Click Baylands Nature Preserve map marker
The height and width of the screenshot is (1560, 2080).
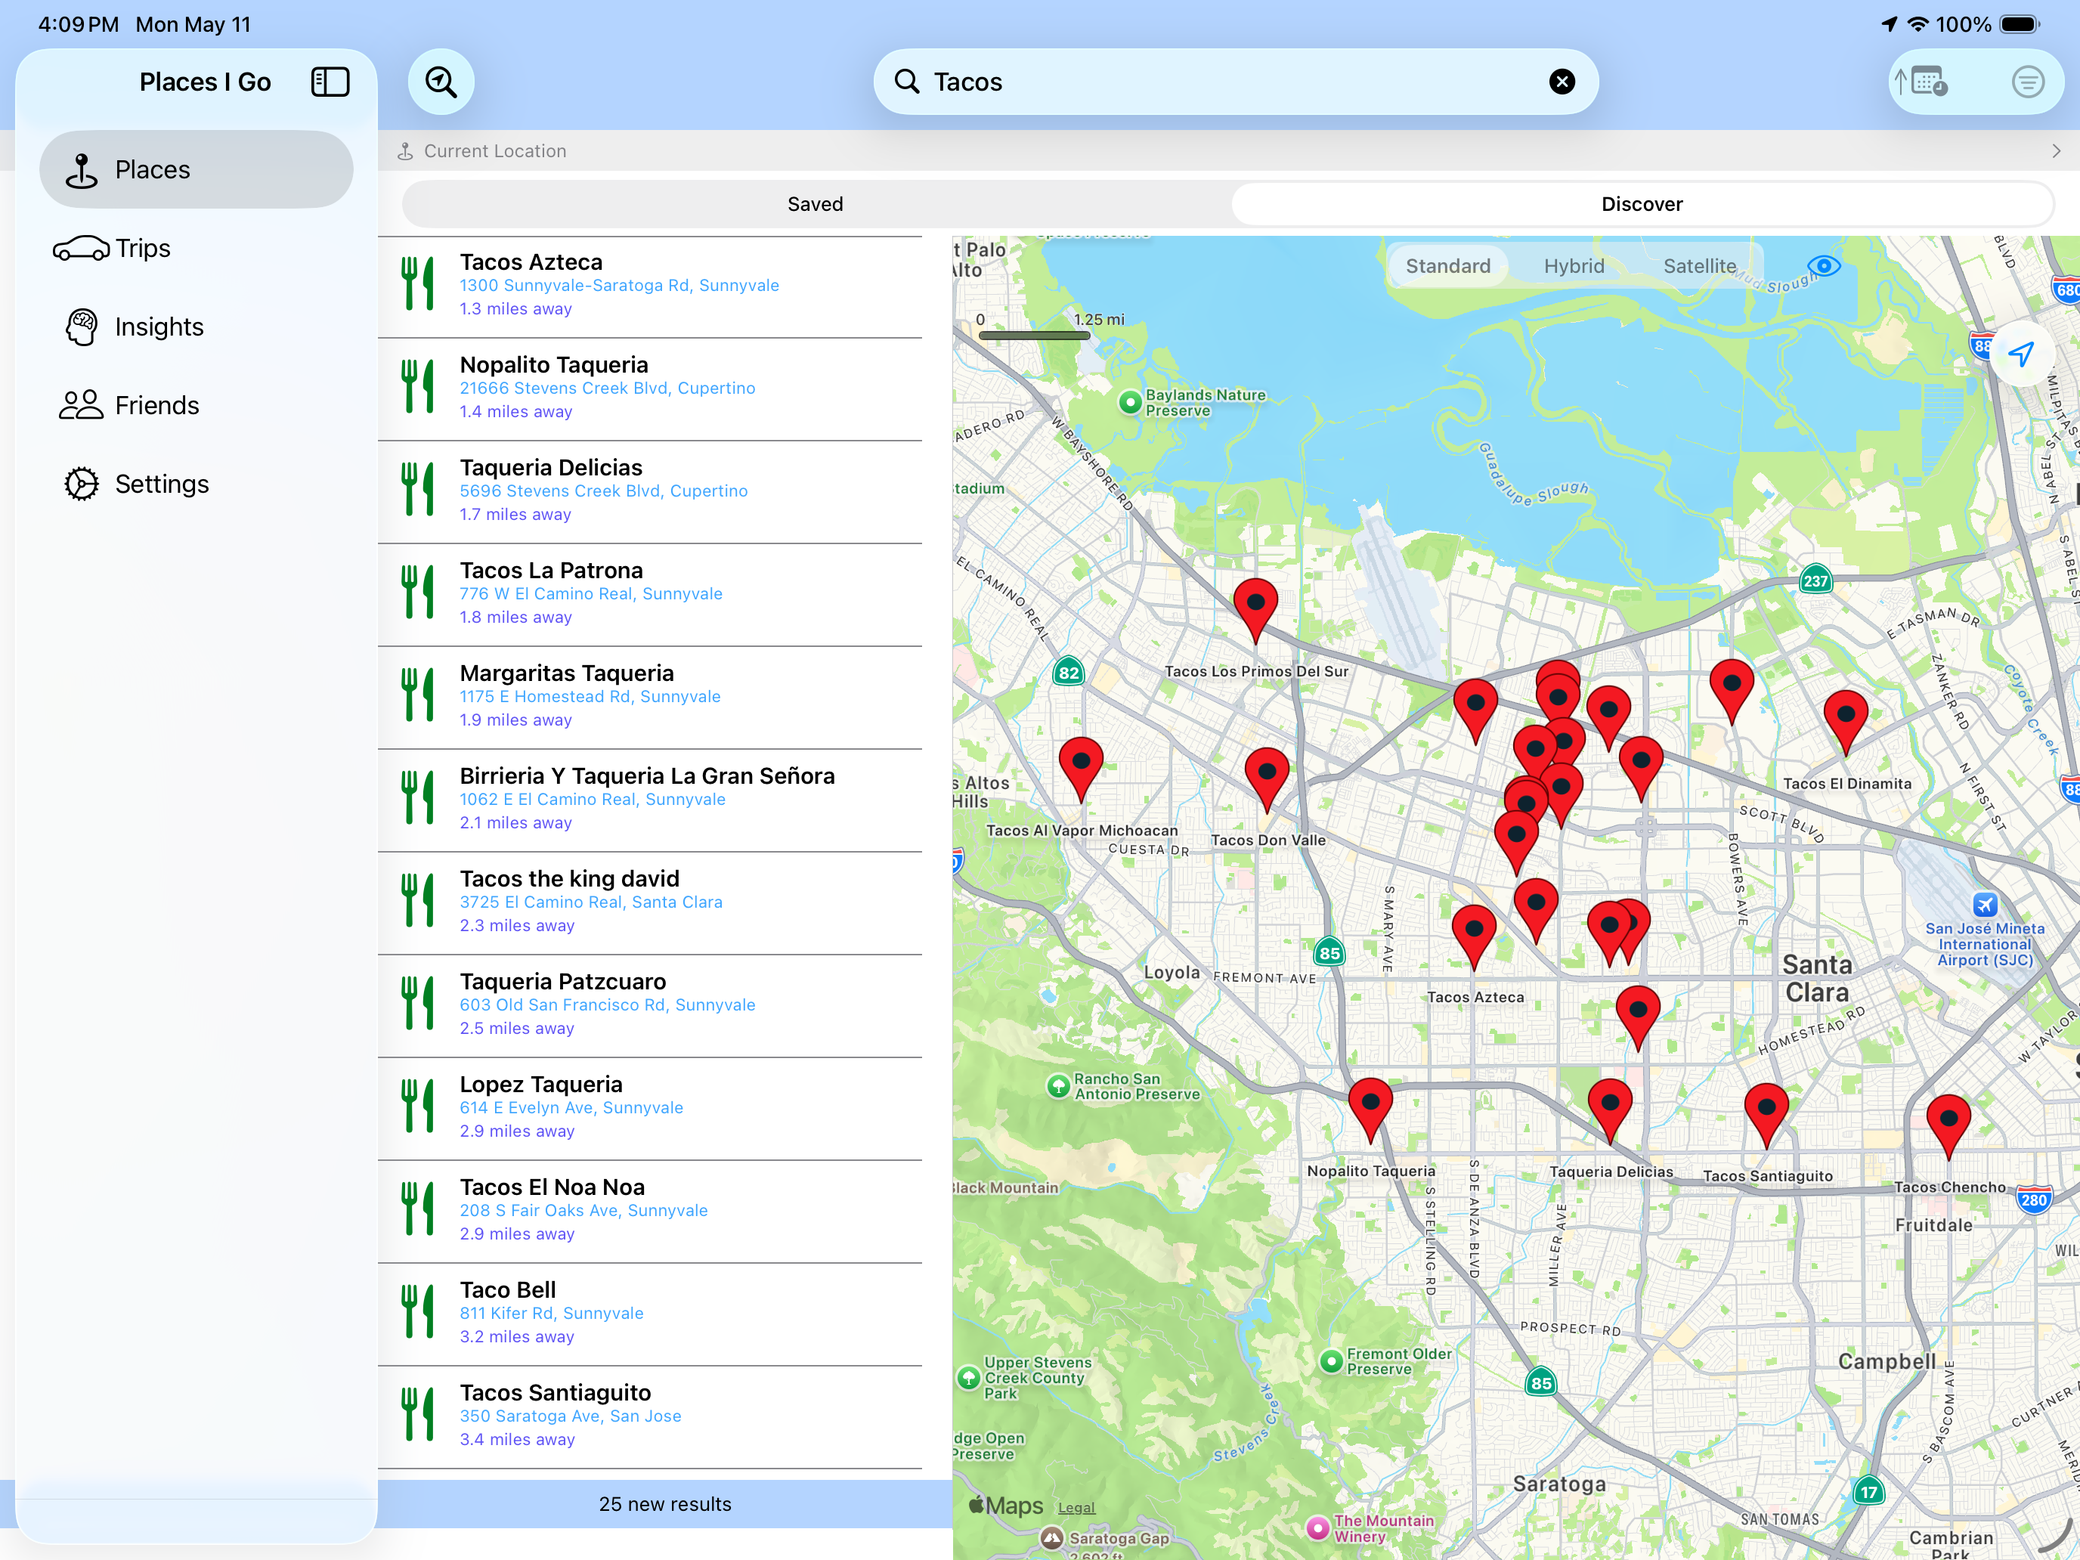pyautogui.click(x=1129, y=402)
